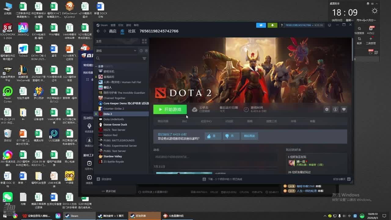Image resolution: width=391 pixels, height=220 pixels.
Task: Switch Steam to Big Picture mode icon
Action: point(329,25)
